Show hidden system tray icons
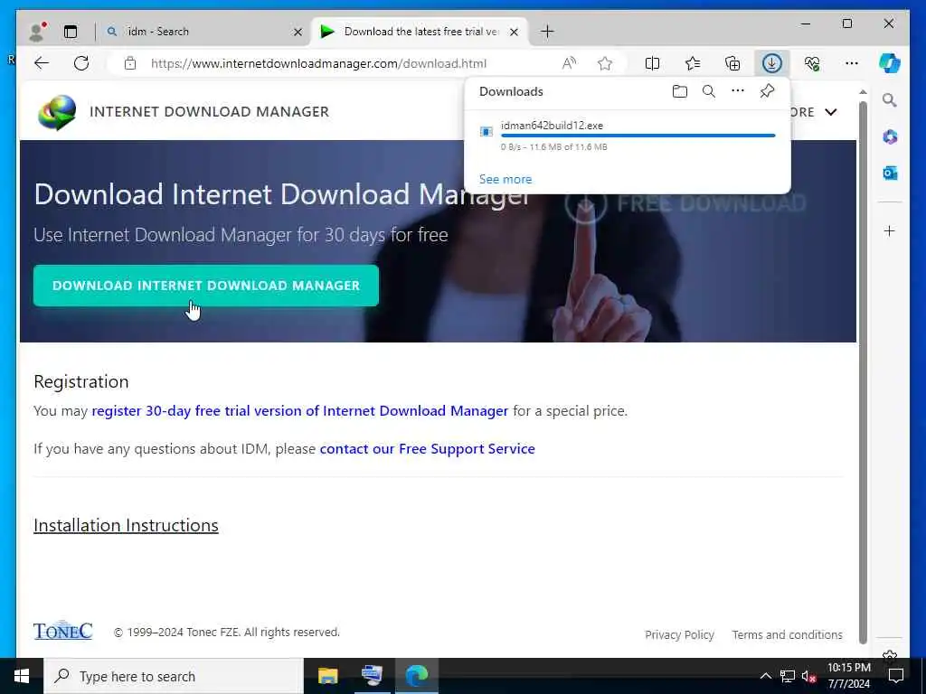This screenshot has height=694, width=926. [x=765, y=676]
